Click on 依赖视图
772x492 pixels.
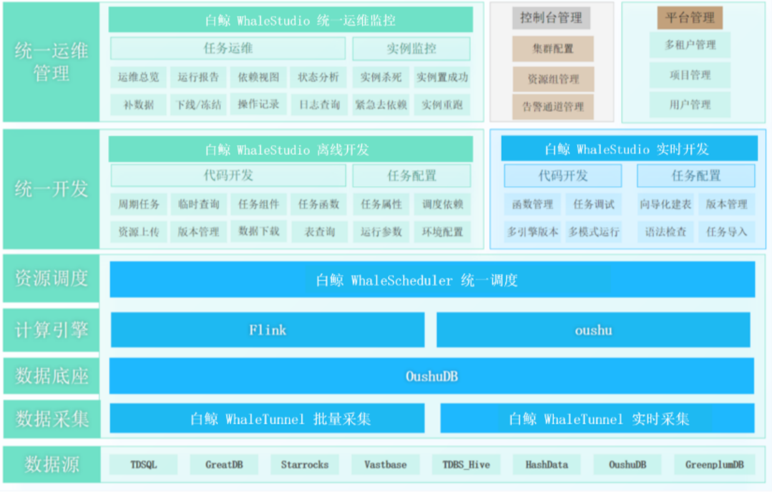click(258, 77)
